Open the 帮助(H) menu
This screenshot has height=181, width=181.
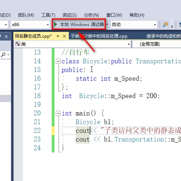coord(137,15)
